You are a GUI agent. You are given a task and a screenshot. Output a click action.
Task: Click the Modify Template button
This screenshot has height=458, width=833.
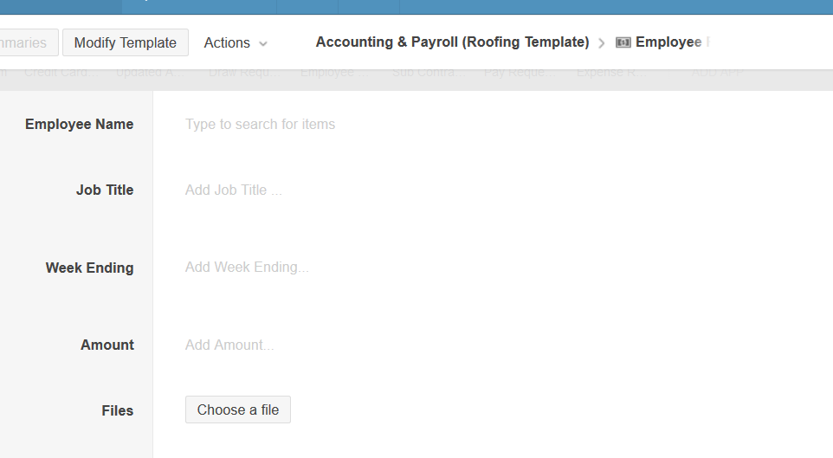[126, 42]
